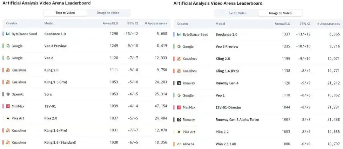Click Kuaishou icon beside Kling 1.6 (Standard)
This screenshot has width=343, height=149.
[x=8, y=142]
